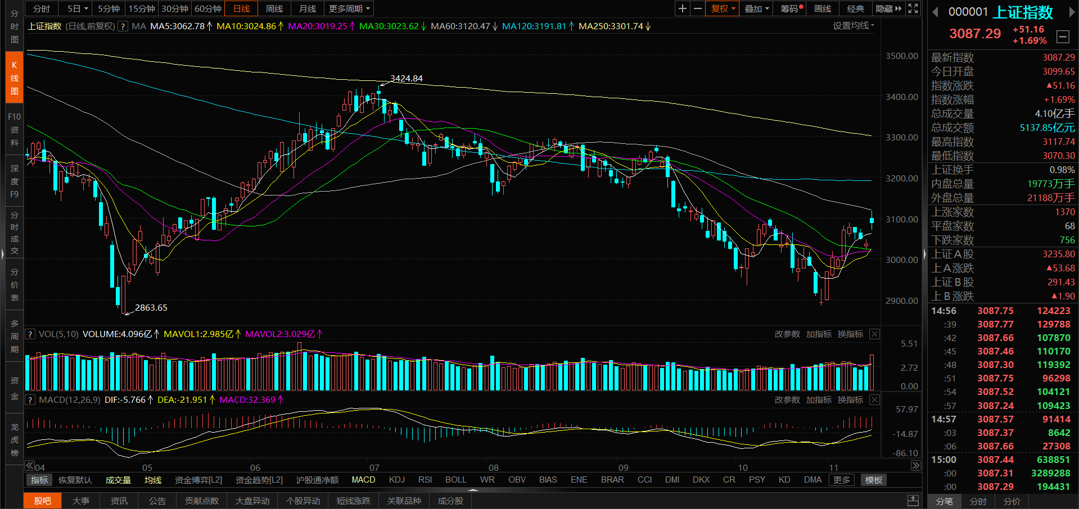Select the 公告 announcements tab

tap(157, 501)
